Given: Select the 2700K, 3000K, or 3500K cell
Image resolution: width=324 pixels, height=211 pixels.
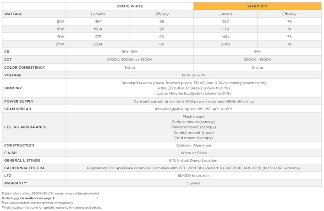Looking at the screenshot, I should 130,60.
